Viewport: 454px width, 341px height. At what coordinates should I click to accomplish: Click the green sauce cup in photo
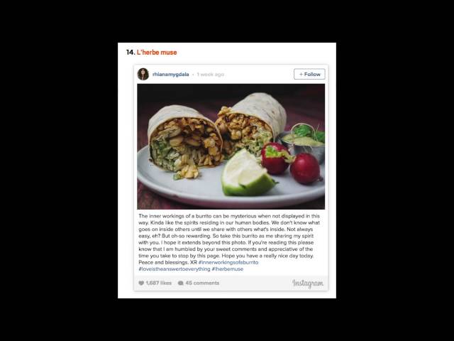click(304, 142)
